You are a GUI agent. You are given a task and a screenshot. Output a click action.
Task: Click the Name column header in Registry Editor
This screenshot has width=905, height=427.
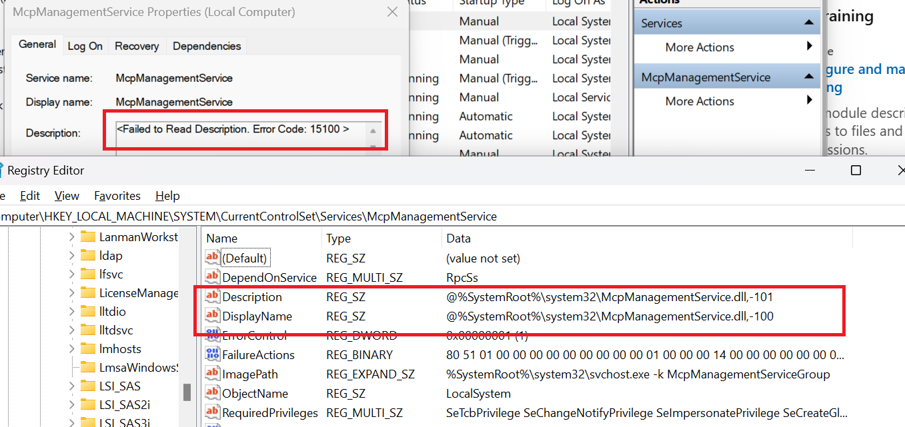(x=262, y=238)
